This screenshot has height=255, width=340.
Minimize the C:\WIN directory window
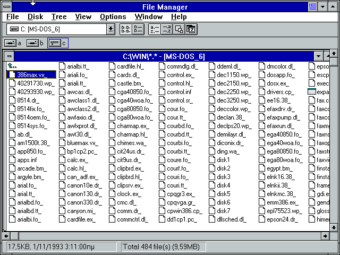point(318,56)
